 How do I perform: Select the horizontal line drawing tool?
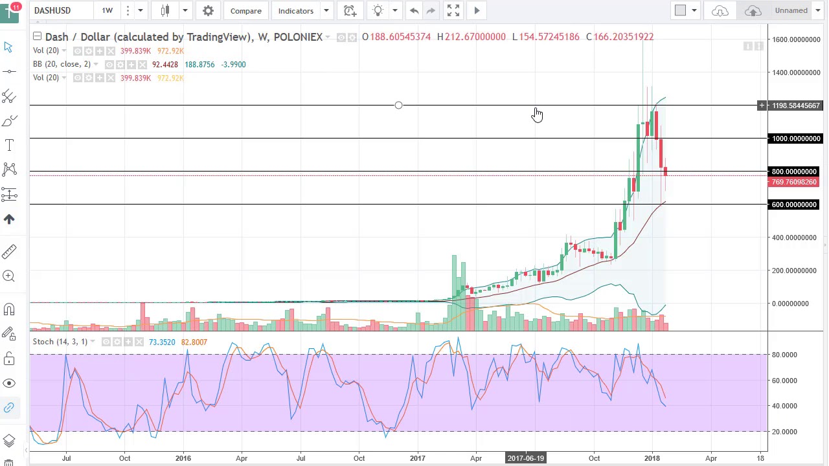[8, 71]
